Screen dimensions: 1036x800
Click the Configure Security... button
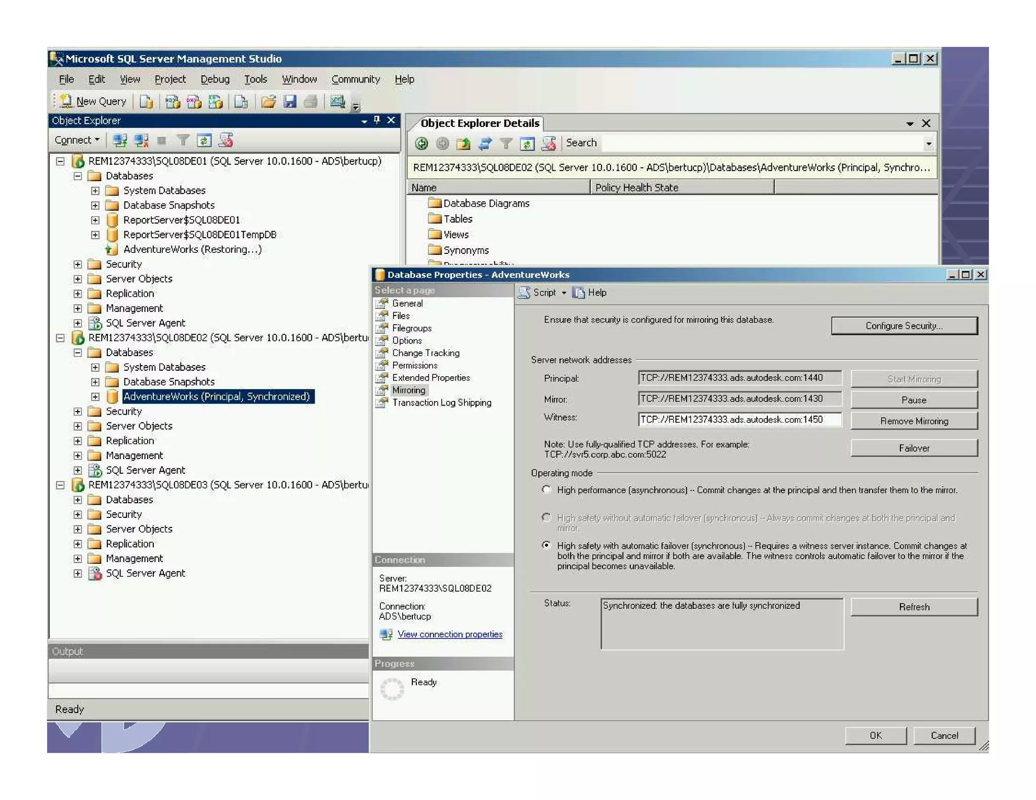point(904,326)
